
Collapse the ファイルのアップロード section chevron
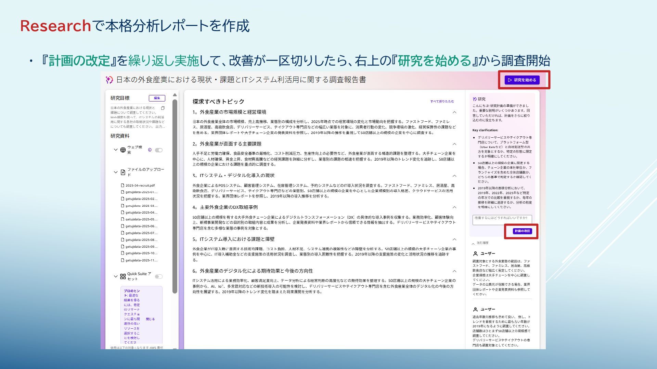tap(116, 172)
